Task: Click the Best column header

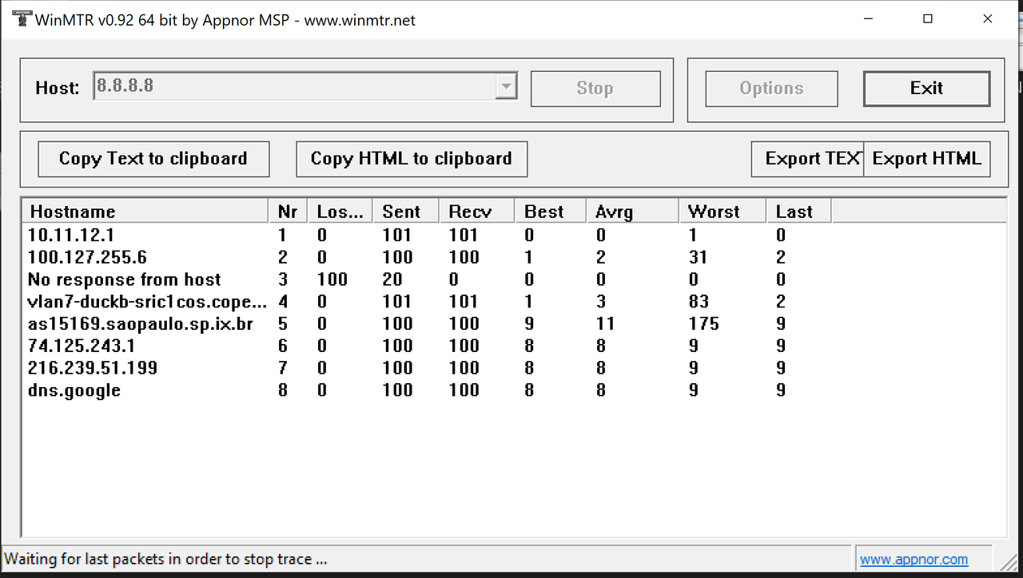Action: click(550, 212)
